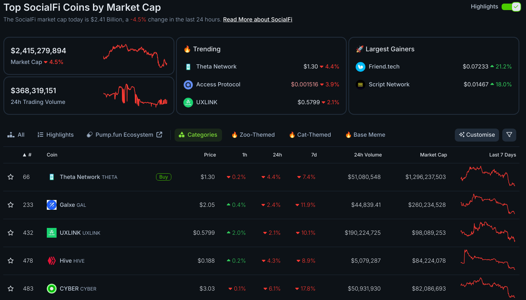The width and height of the screenshot is (526, 300).
Task: Click the Friend.tech icon in Largest Gainers
Action: tap(360, 66)
